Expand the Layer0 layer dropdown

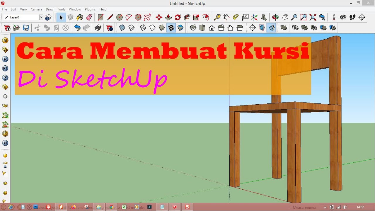[41, 17]
